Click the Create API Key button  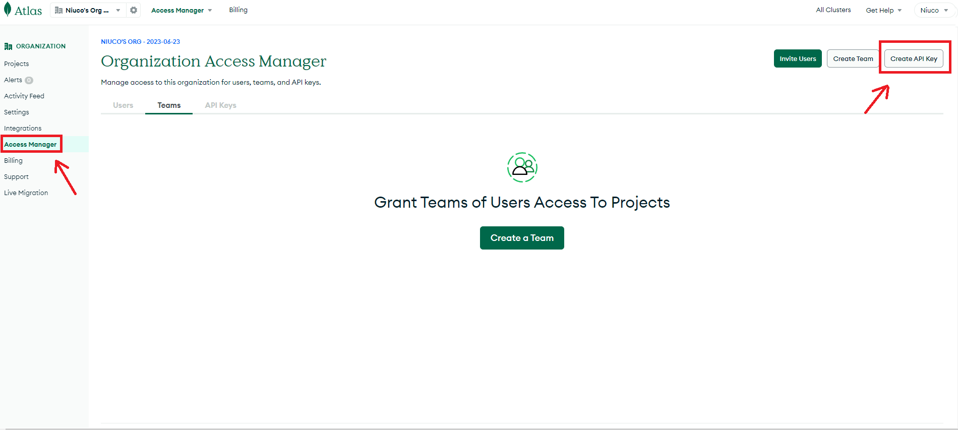pos(914,58)
